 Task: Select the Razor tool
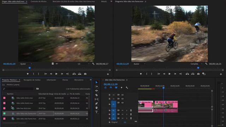pyautogui.click(x=96, y=95)
